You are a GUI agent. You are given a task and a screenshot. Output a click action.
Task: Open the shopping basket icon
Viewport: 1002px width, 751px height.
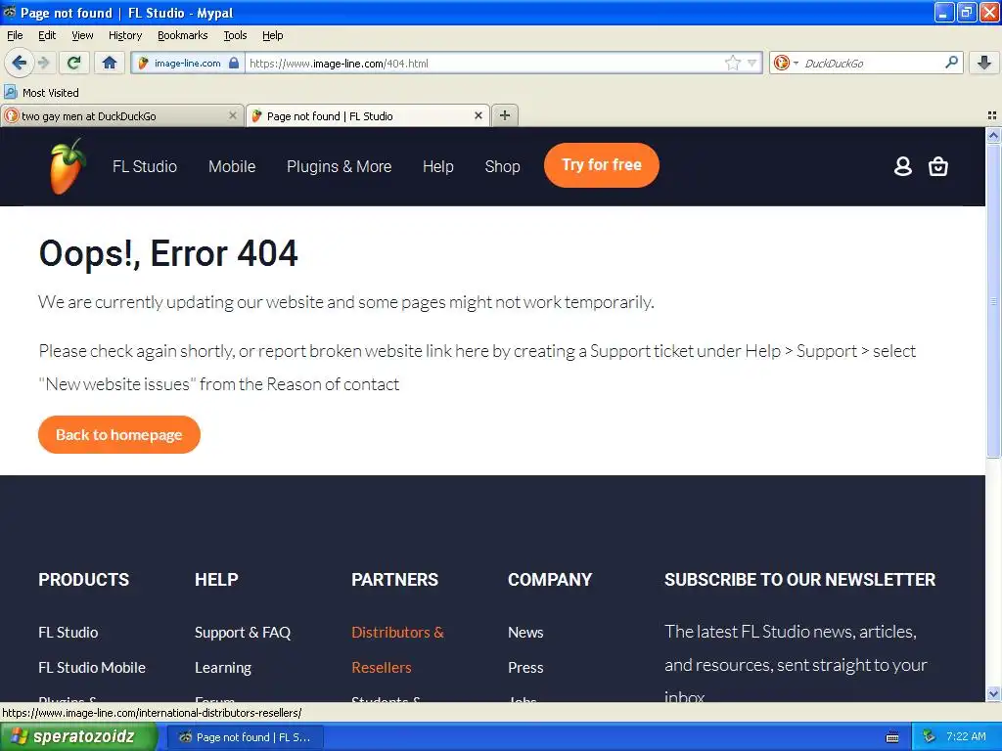(x=937, y=166)
